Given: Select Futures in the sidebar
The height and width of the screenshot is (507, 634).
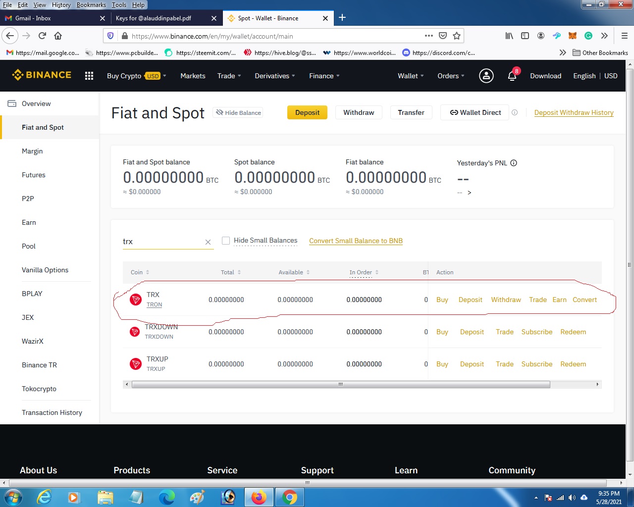Looking at the screenshot, I should point(34,175).
